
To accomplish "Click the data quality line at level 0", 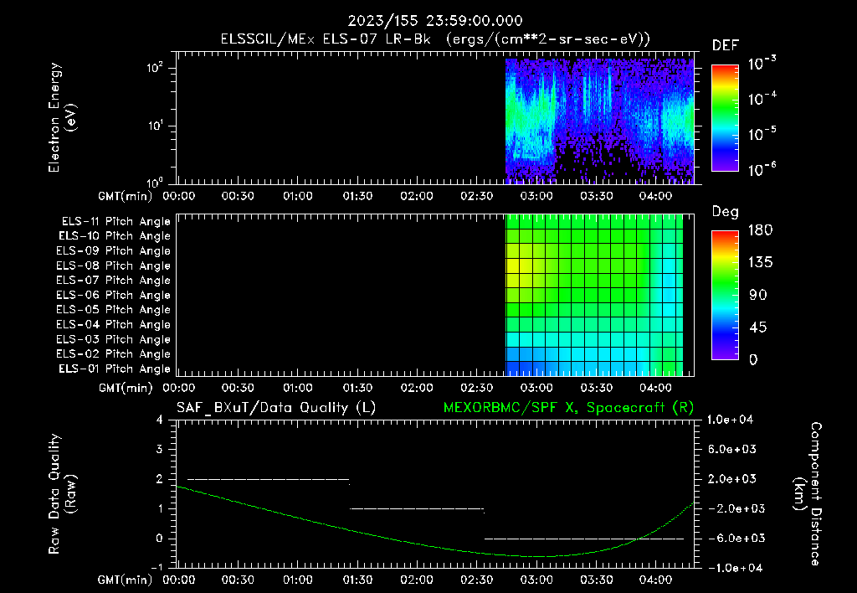I will [x=583, y=539].
